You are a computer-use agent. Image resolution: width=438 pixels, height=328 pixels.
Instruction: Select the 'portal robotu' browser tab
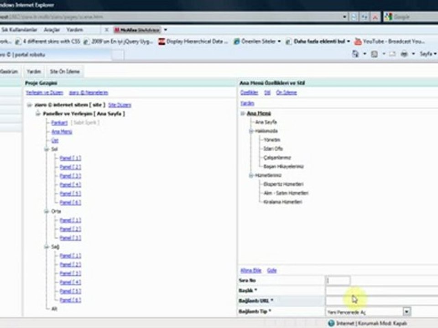56,55
